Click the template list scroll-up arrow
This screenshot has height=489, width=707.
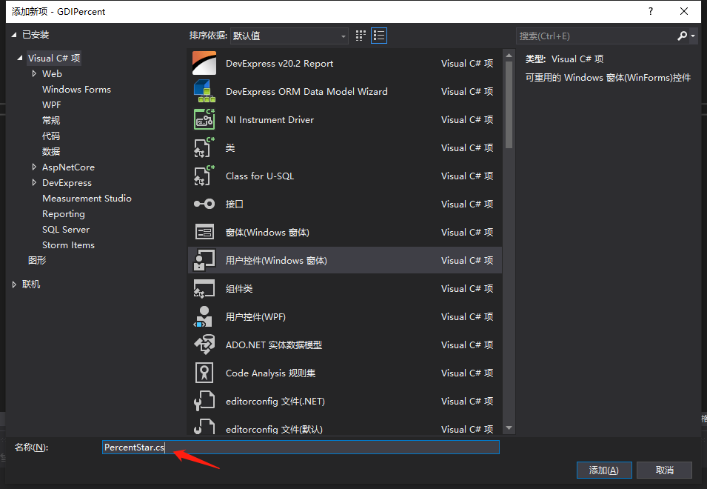(509, 56)
